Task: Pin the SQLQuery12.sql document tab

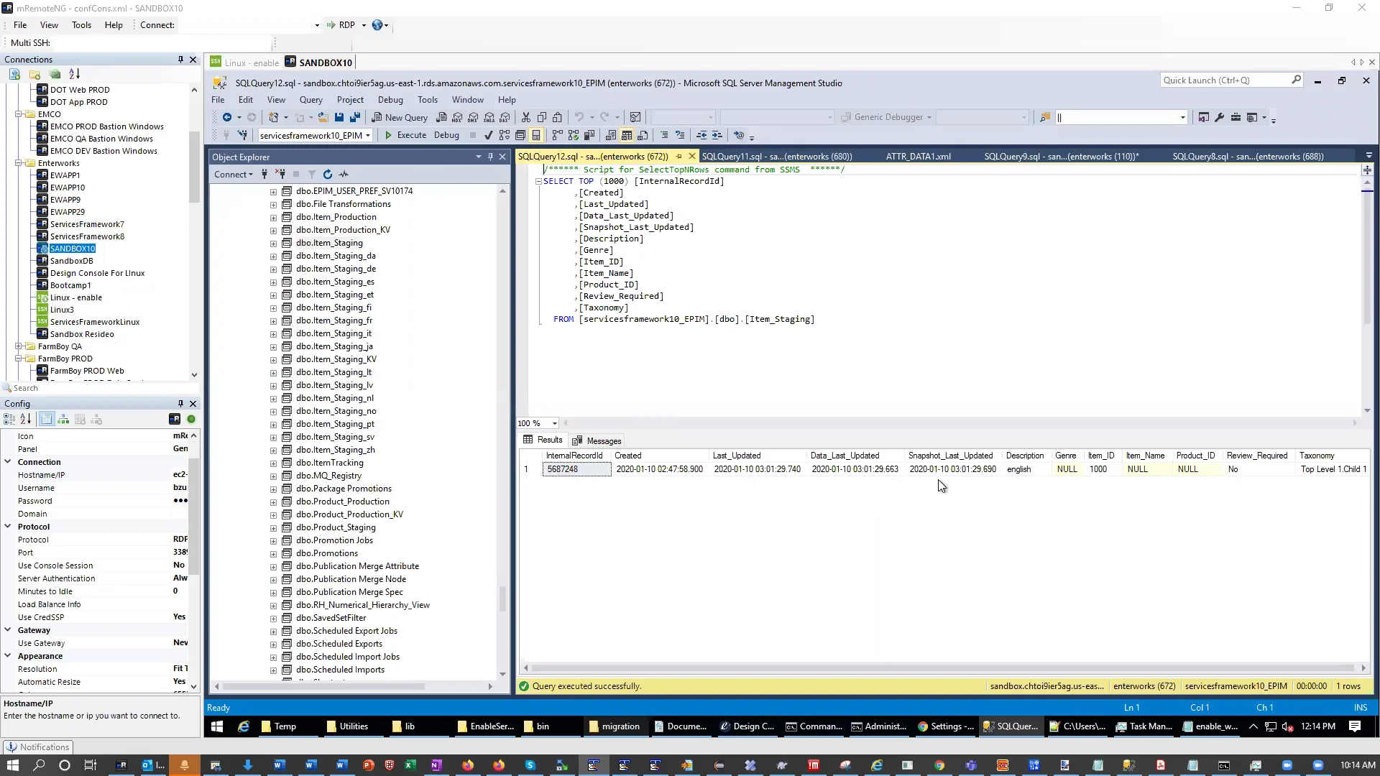Action: 680,156
